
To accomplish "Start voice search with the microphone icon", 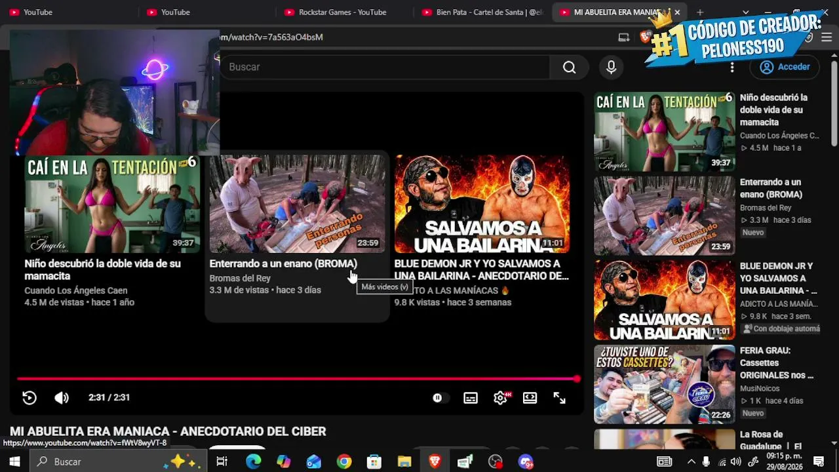I will [x=611, y=67].
